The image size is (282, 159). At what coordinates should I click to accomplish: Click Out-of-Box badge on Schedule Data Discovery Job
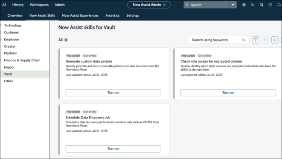click(90, 112)
